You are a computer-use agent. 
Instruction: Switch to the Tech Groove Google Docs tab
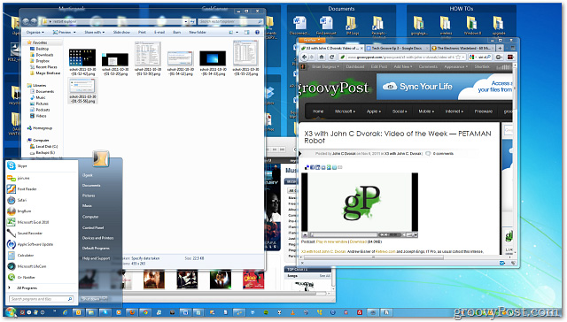(x=397, y=48)
